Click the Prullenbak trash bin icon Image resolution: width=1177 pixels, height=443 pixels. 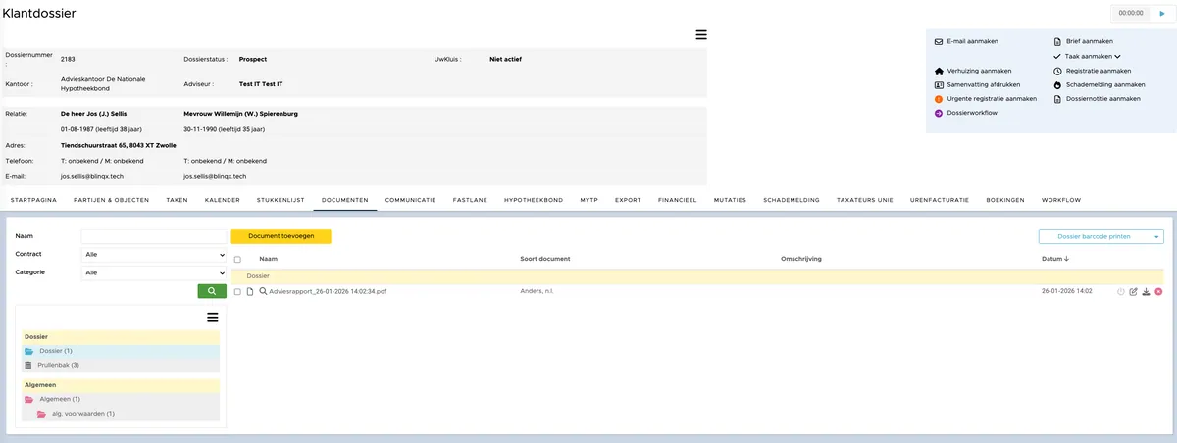pos(29,365)
